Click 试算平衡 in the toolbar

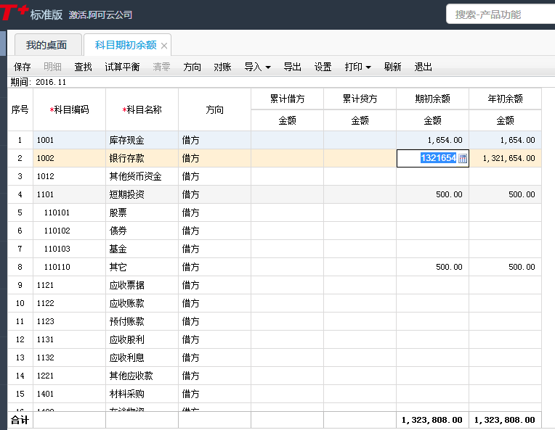coord(122,67)
